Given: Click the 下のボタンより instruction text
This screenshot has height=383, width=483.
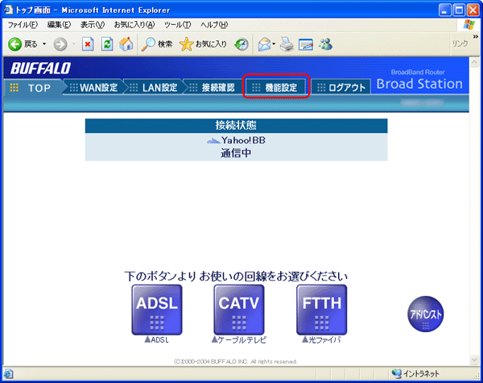Looking at the screenshot, I should pos(236,277).
